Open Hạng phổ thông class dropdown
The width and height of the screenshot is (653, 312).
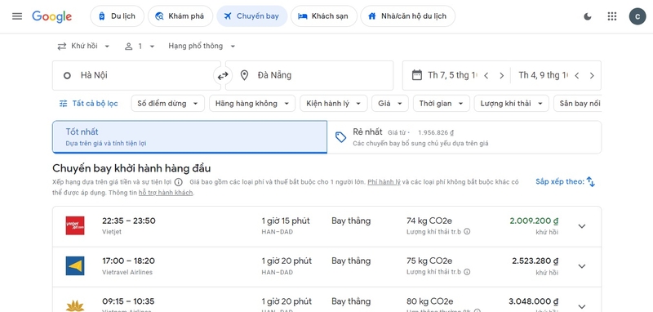point(202,46)
